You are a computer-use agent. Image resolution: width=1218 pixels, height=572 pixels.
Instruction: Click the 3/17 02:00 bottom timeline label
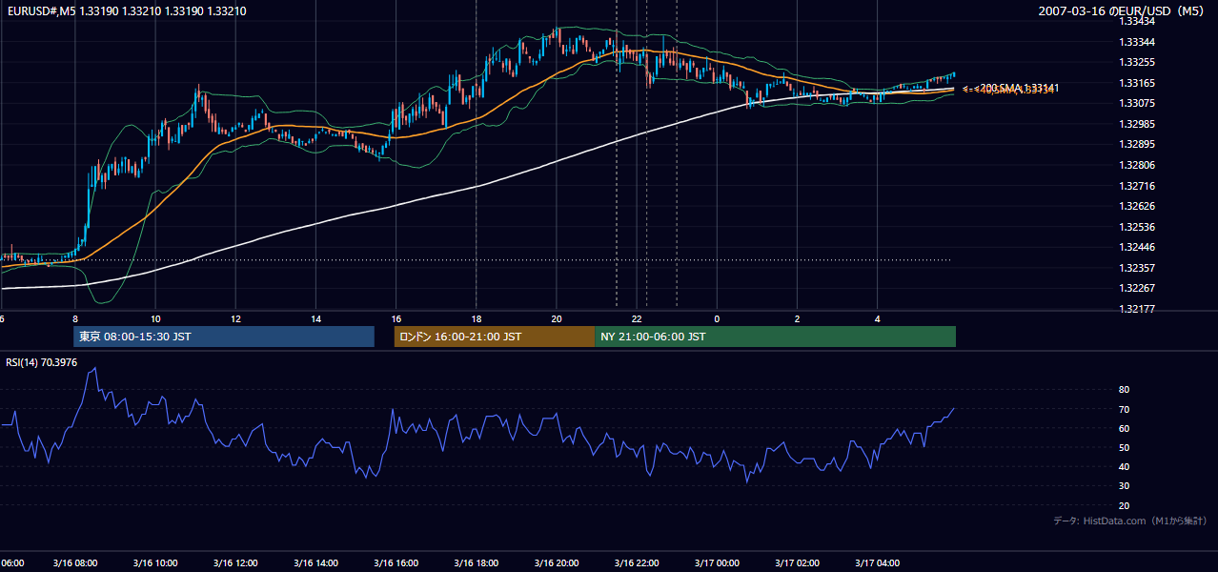click(798, 562)
